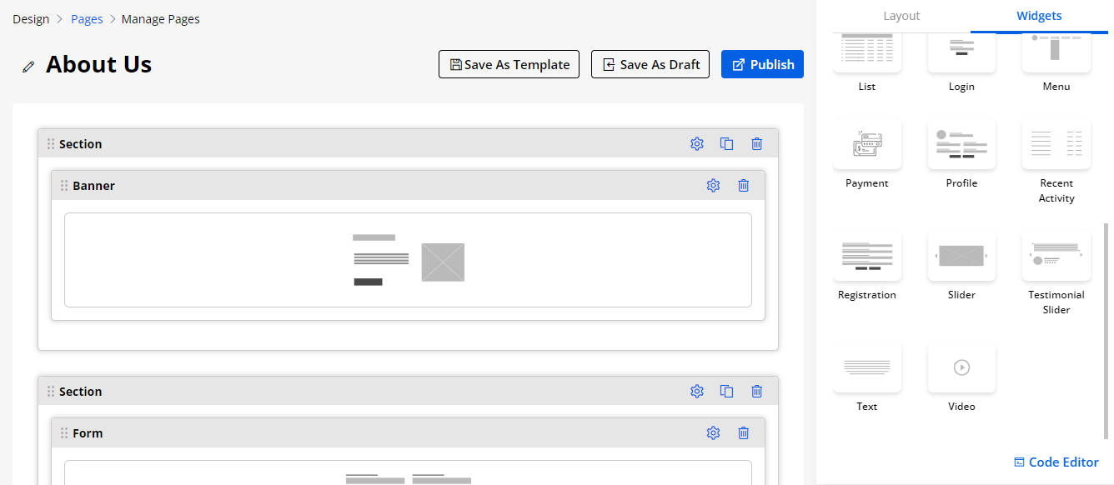Remove the Form widget with trash icon
Viewport: 1114px width, 485px height.
(744, 433)
